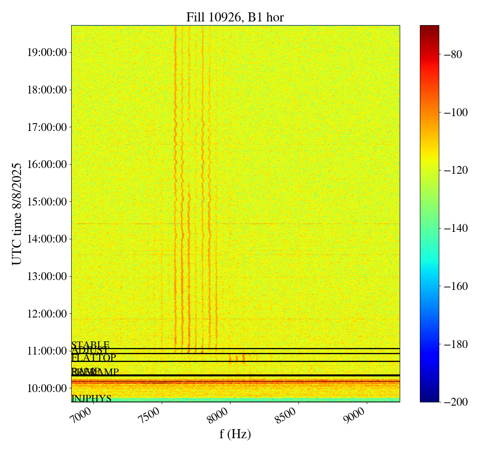This screenshot has height=453, width=494.
Task: Select the STABLE phase label
Action: pyautogui.click(x=91, y=345)
